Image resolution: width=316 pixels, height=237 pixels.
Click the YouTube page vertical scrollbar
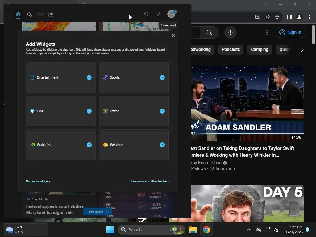(x=314, y=35)
